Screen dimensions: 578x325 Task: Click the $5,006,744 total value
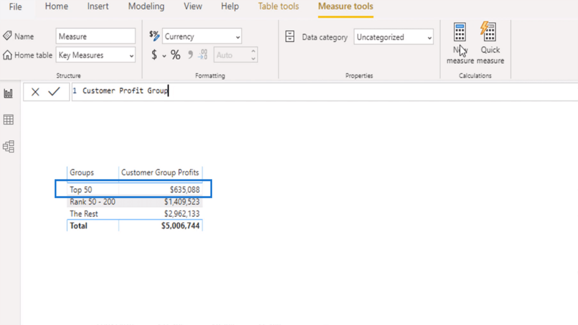coord(180,226)
